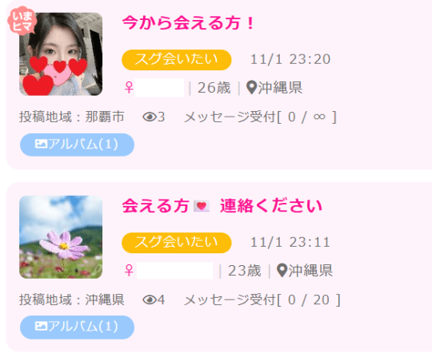Click the female symbol icon on the first post
This screenshot has height=357, width=432.
coord(129,88)
